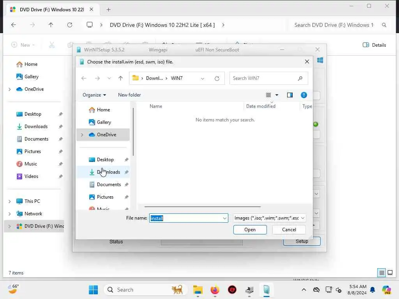Click the Setup button in WinNTSetup
This screenshot has height=299, width=399.
(x=302, y=241)
